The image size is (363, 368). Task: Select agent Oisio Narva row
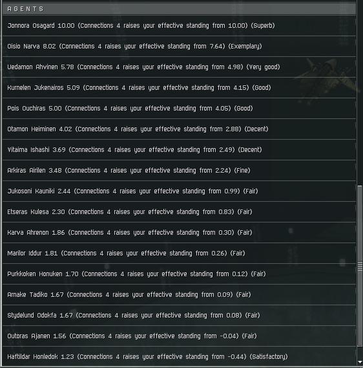180,46
